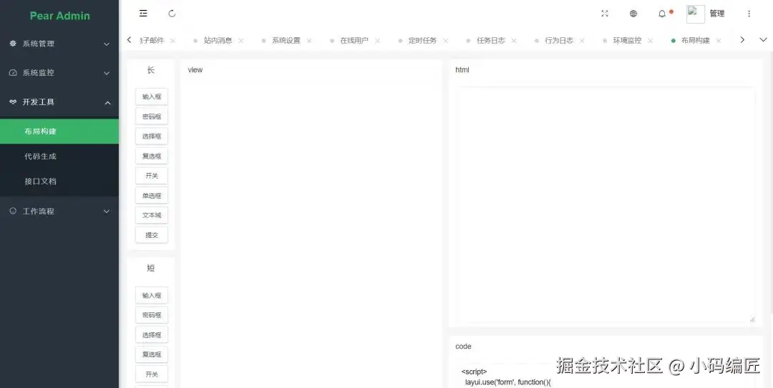
Task: Click 密码框 button in the 短 group
Action: click(x=152, y=315)
